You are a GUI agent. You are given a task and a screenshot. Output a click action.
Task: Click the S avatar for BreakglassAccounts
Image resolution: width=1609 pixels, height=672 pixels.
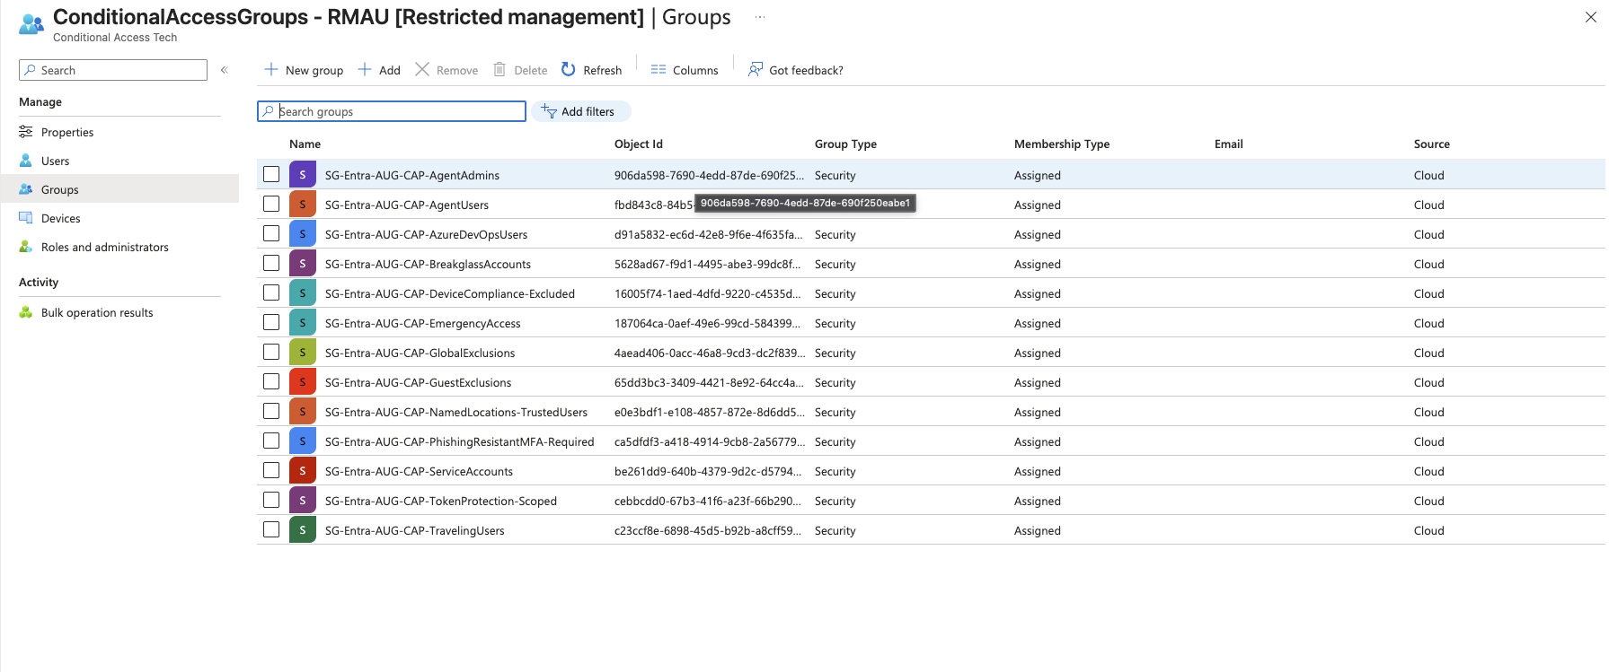pyautogui.click(x=303, y=264)
